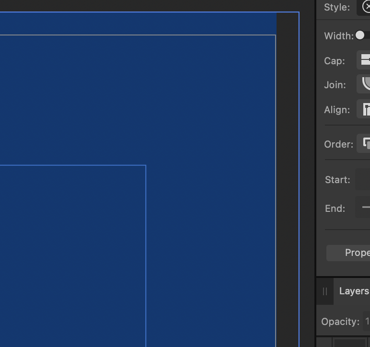Screen dimensions: 370x347
Task: Open the Start arrowhead dropdown
Action: [x=363, y=179]
